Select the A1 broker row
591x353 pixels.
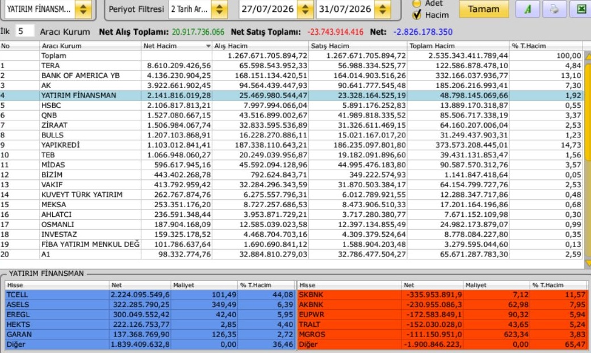tap(291, 254)
